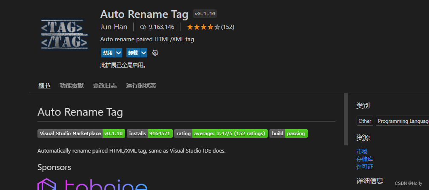Click the rating average badge
This screenshot has height=190, width=429.
pos(221,133)
